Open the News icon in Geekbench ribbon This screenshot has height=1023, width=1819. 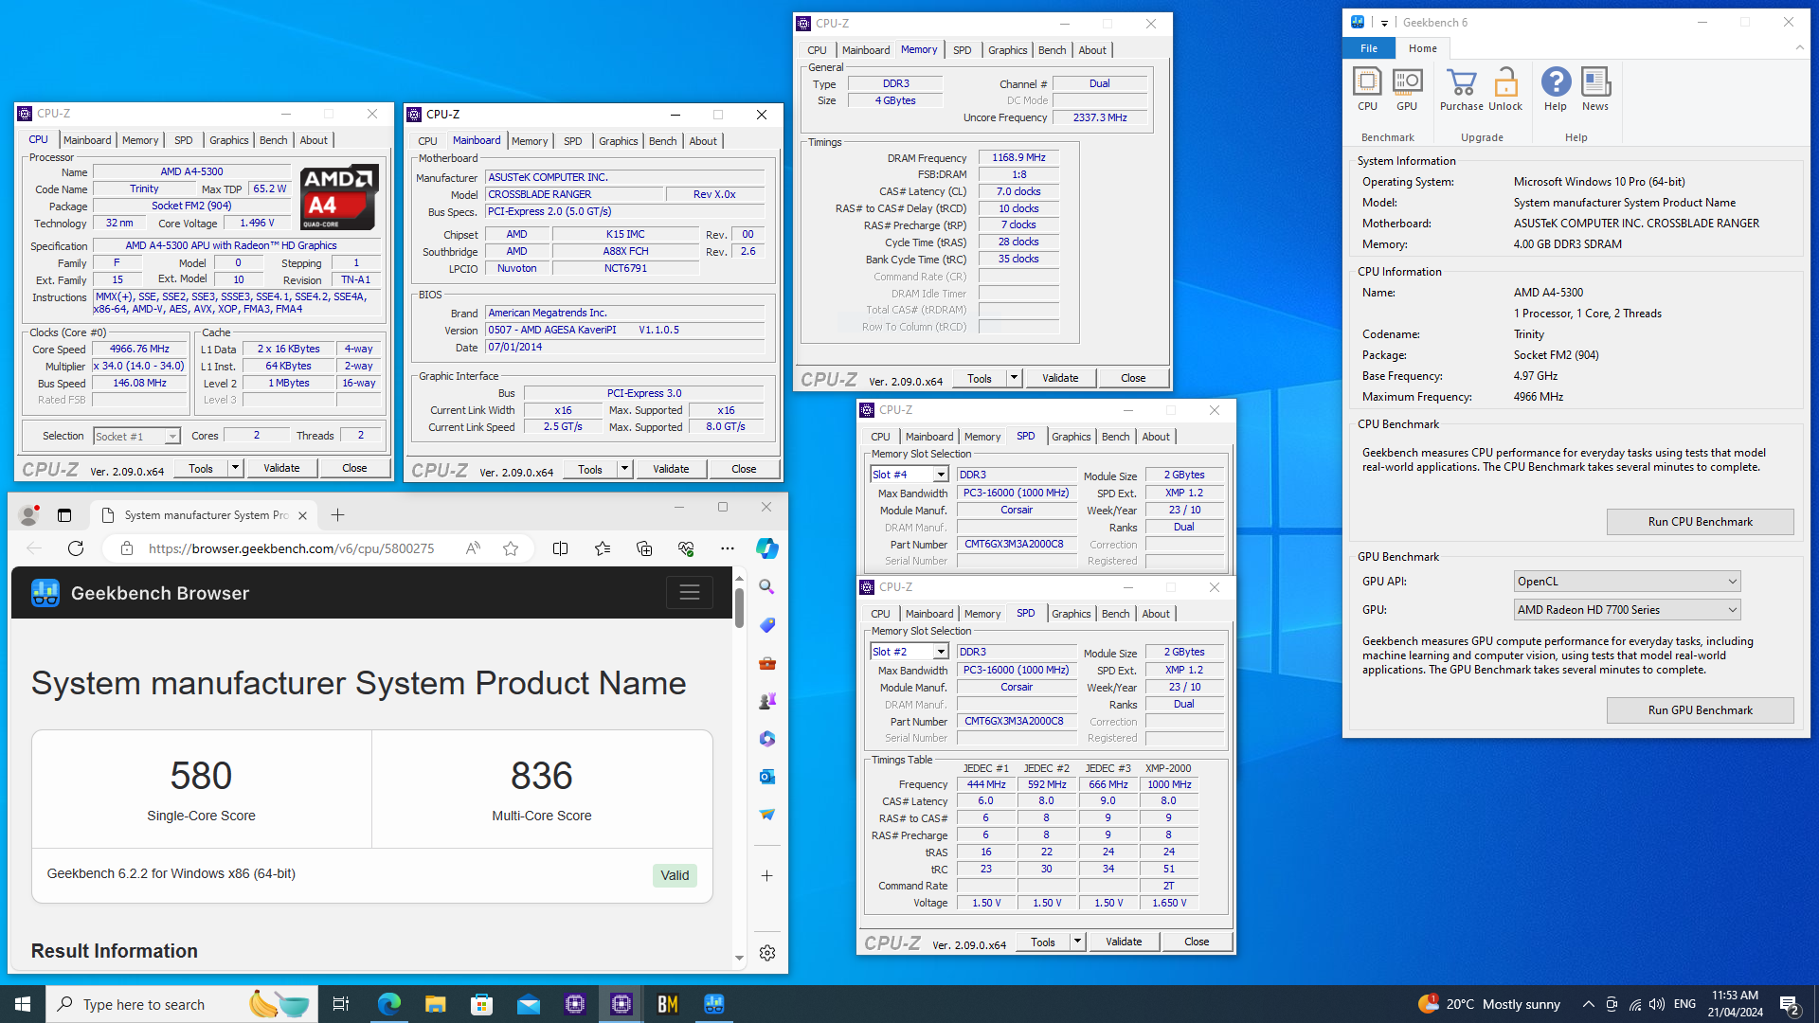point(1595,89)
